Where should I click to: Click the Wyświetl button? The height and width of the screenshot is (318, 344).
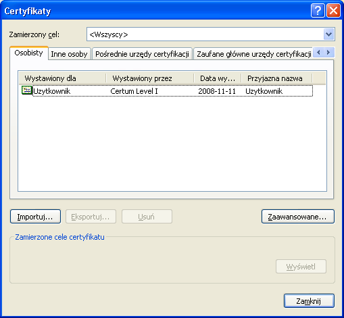(x=301, y=267)
